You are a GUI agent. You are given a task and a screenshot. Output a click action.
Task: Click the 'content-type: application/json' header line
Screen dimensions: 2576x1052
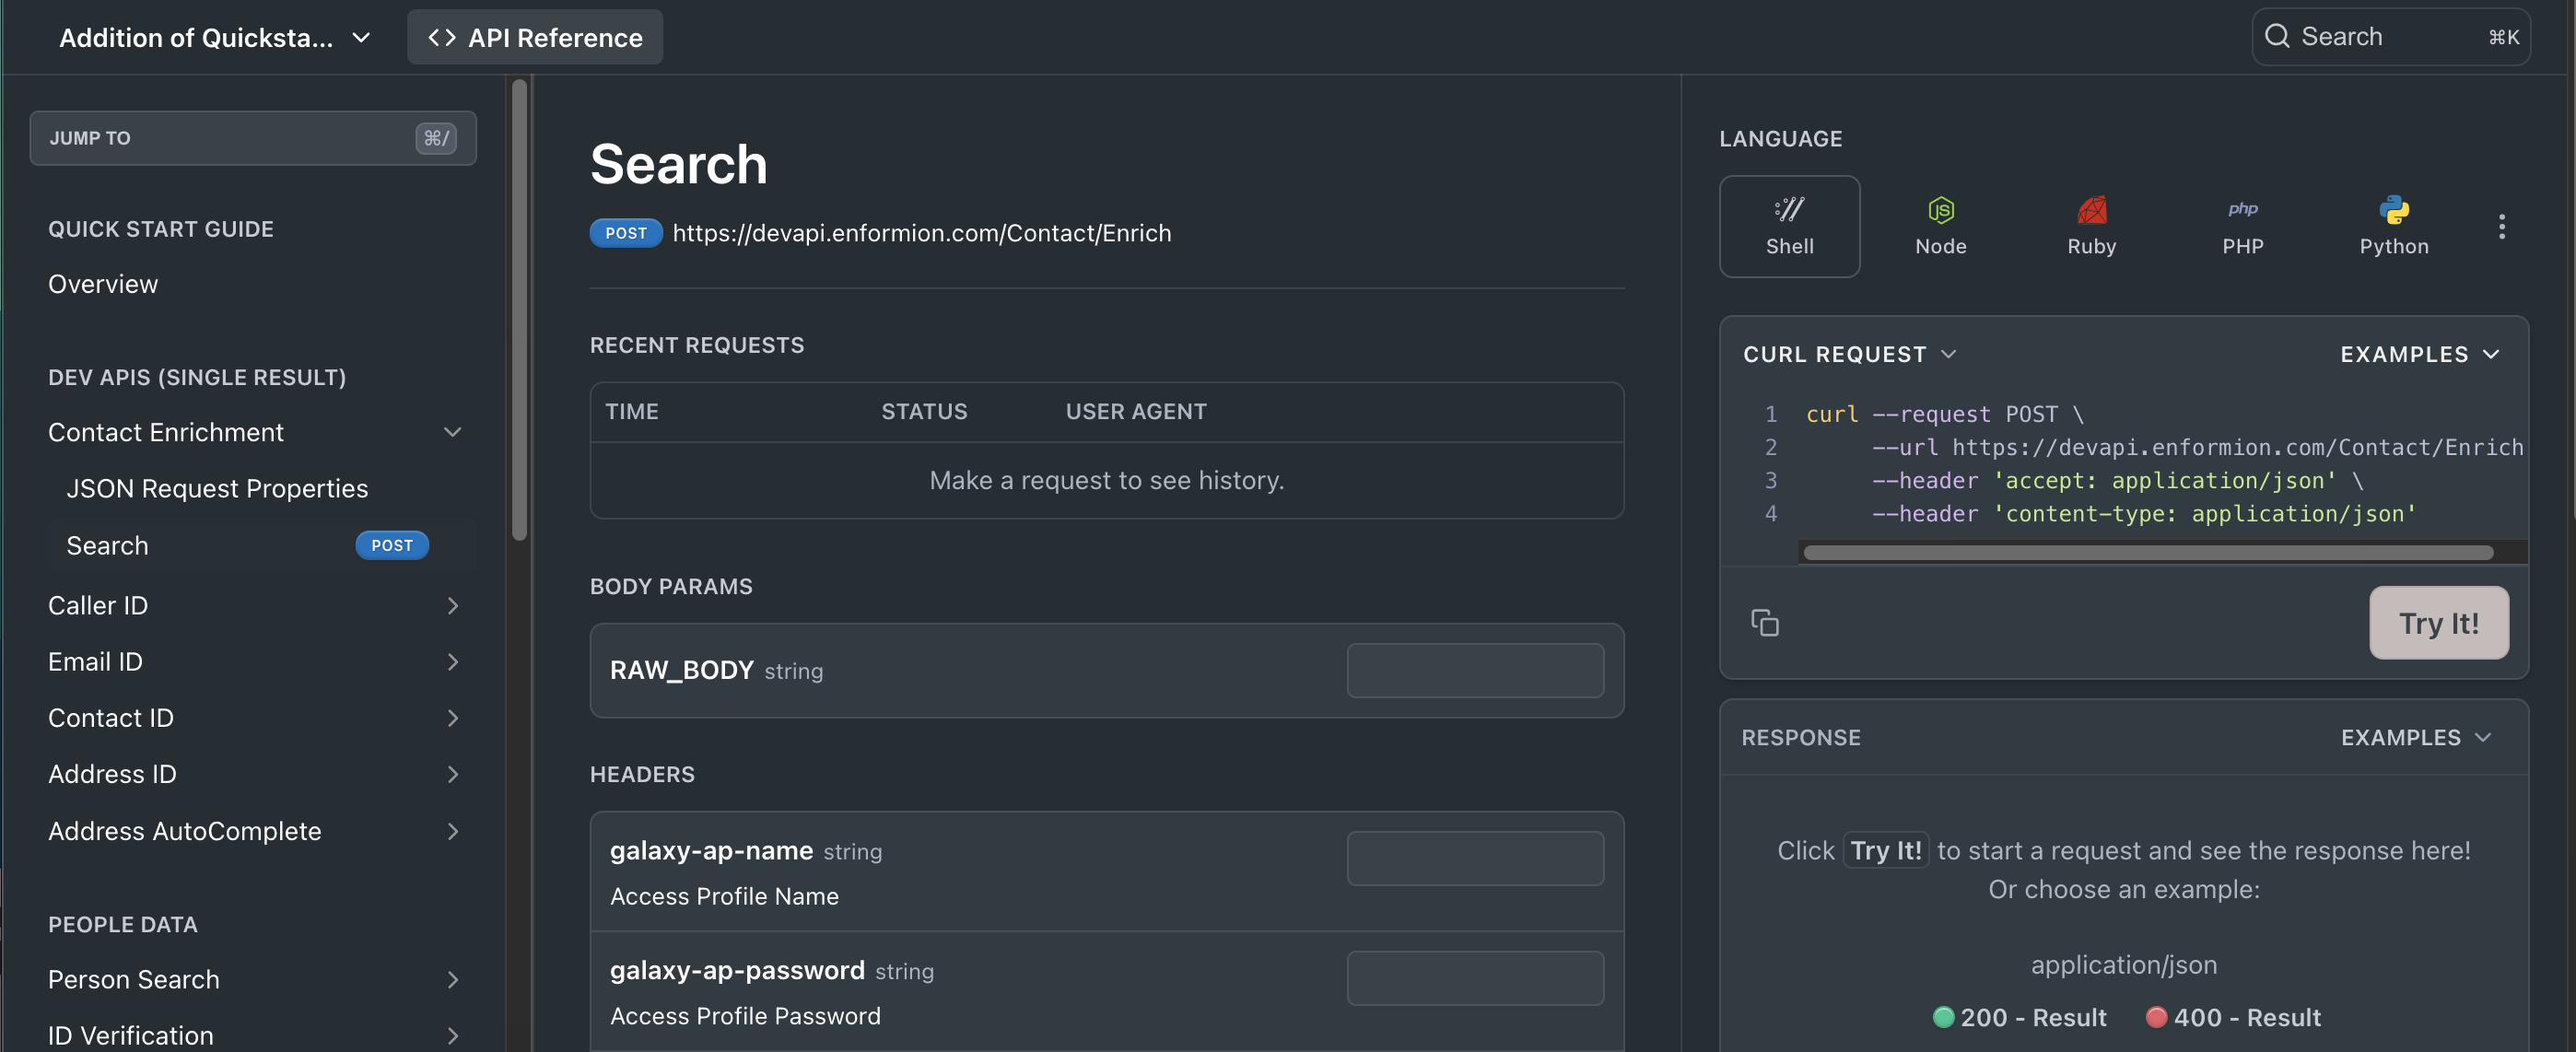(2143, 513)
